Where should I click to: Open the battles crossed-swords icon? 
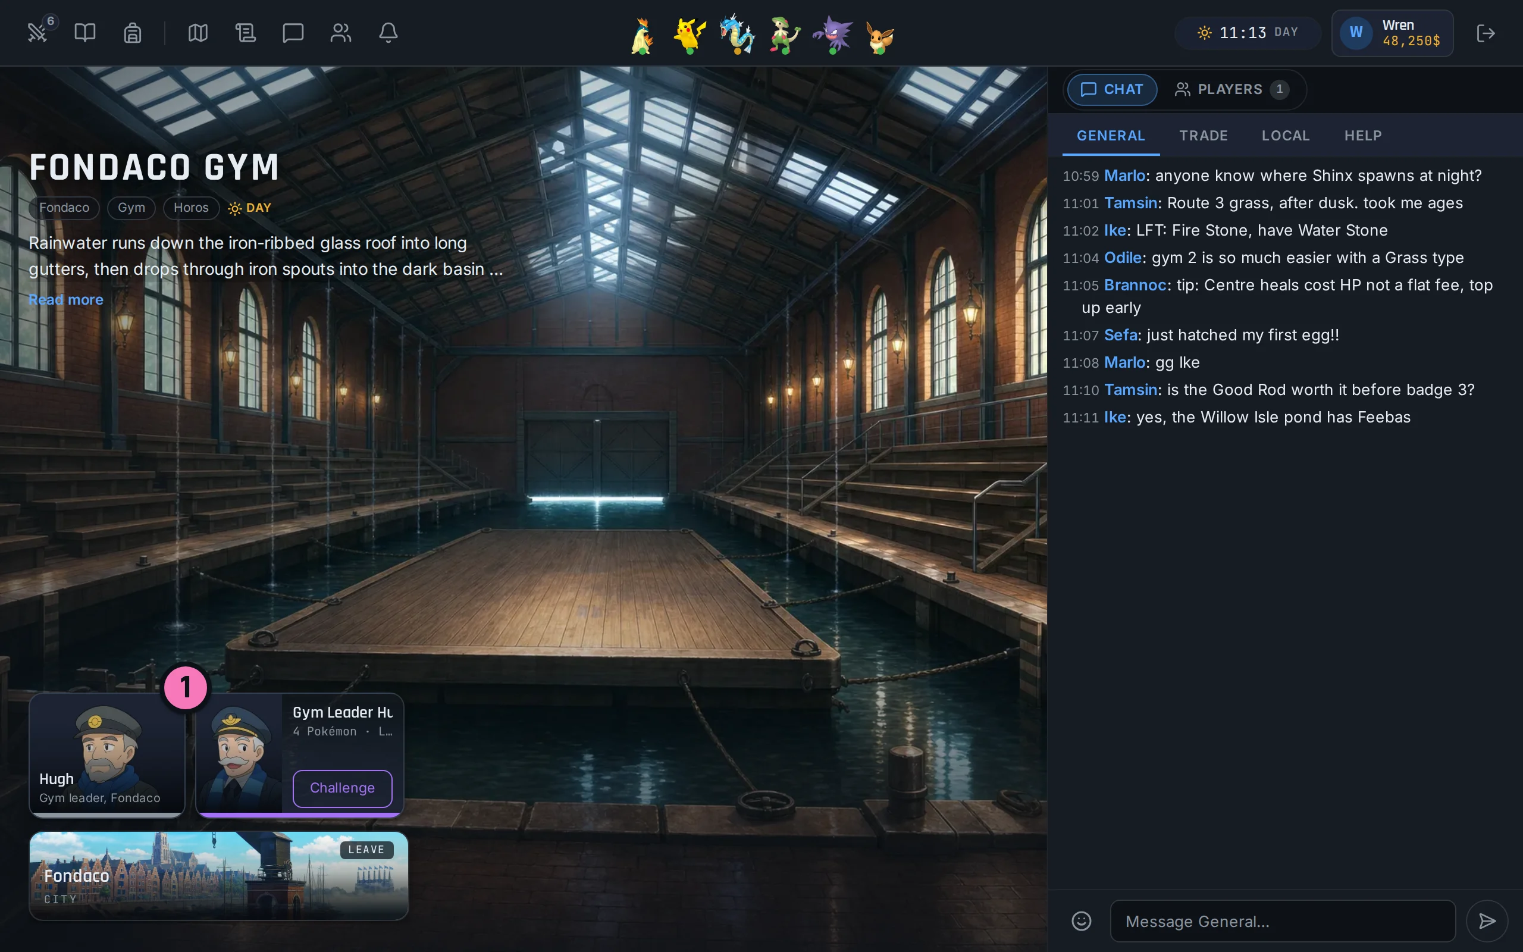coord(37,33)
